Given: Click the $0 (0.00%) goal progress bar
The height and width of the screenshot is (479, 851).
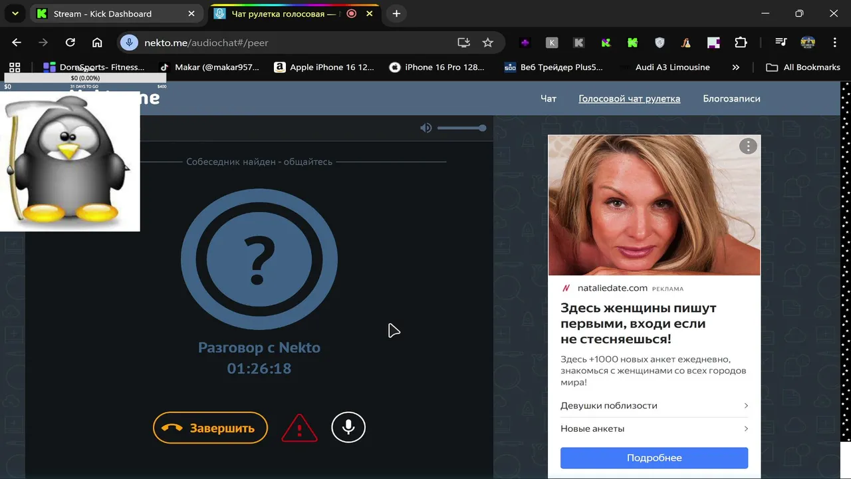Looking at the screenshot, I should 85,78.
